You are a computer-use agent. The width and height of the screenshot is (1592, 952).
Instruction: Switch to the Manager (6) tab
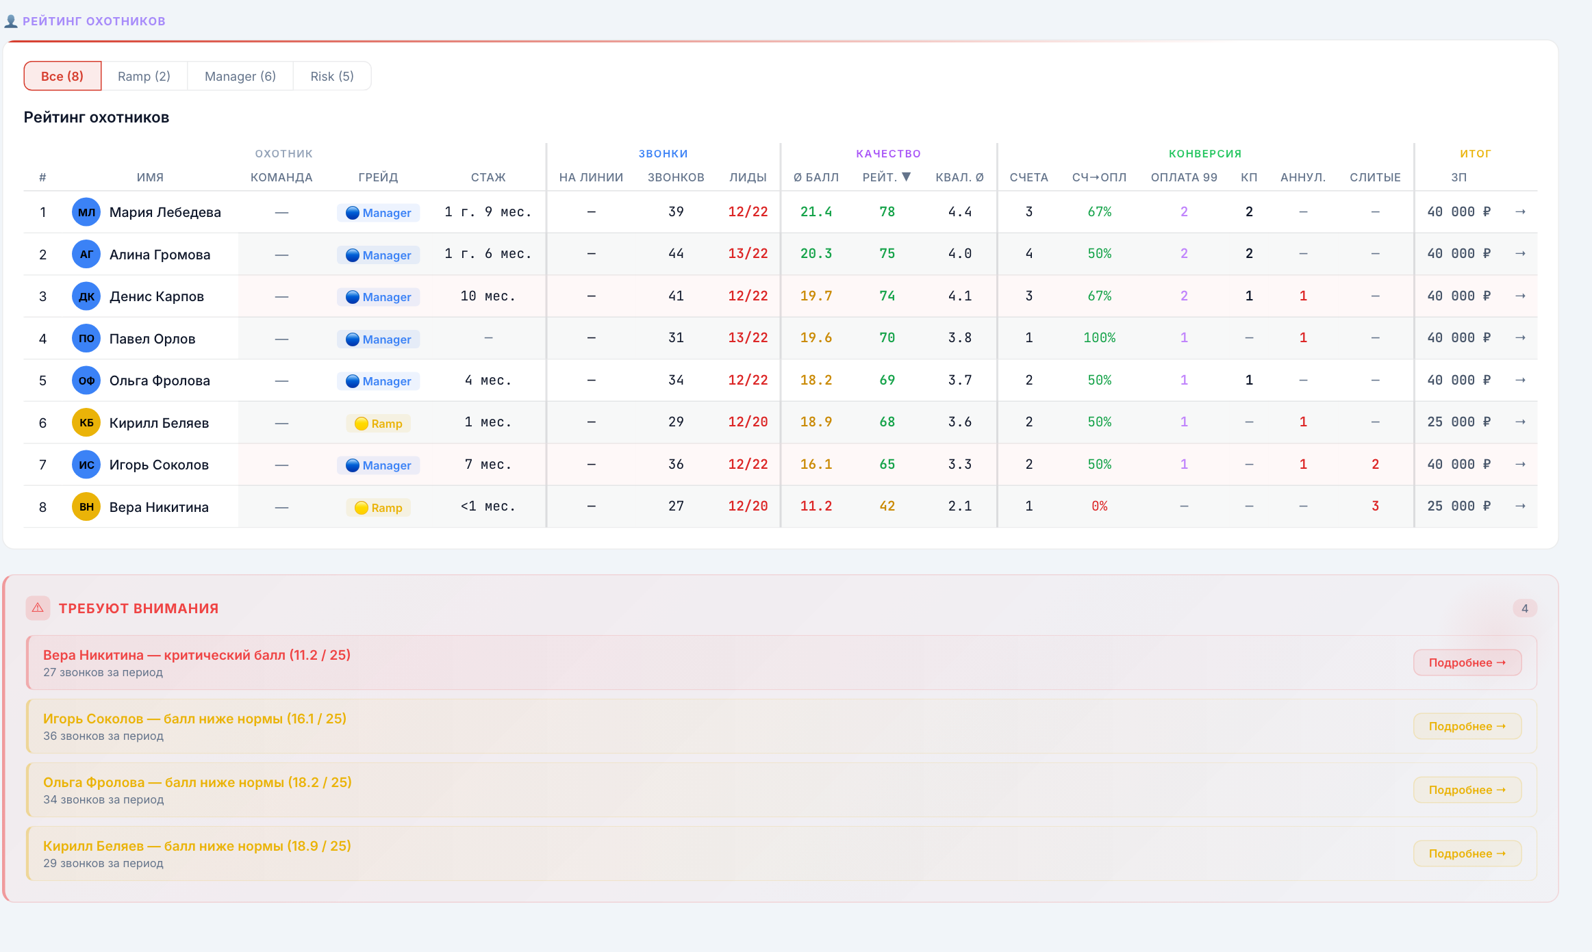(240, 76)
